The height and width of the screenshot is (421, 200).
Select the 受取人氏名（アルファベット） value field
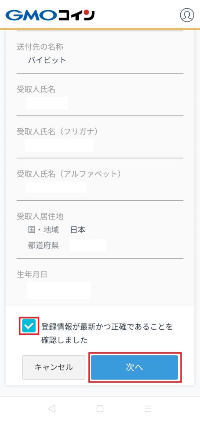coord(56,187)
